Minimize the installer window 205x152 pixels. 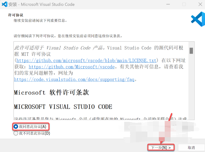[x=168, y=4]
